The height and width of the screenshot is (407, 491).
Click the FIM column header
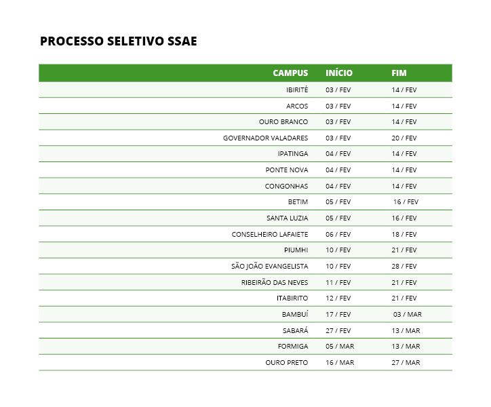pyautogui.click(x=399, y=73)
